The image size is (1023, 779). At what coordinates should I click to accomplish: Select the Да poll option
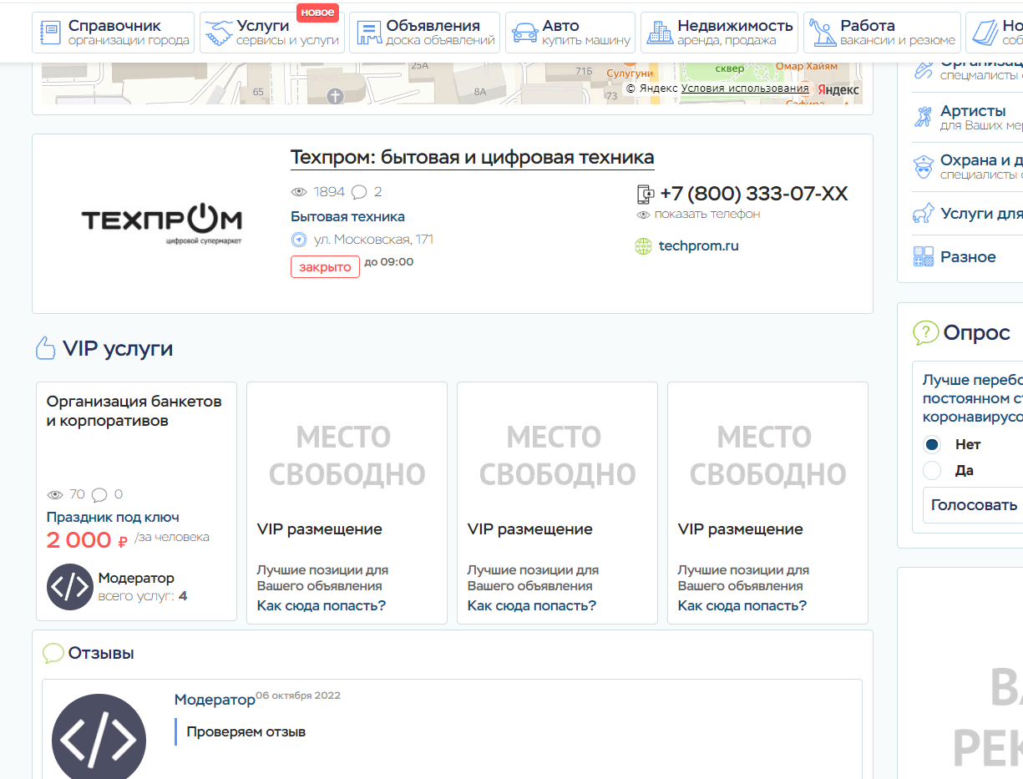point(932,471)
